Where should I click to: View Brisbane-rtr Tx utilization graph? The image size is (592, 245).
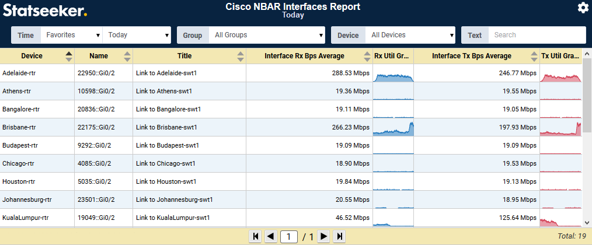click(x=561, y=128)
